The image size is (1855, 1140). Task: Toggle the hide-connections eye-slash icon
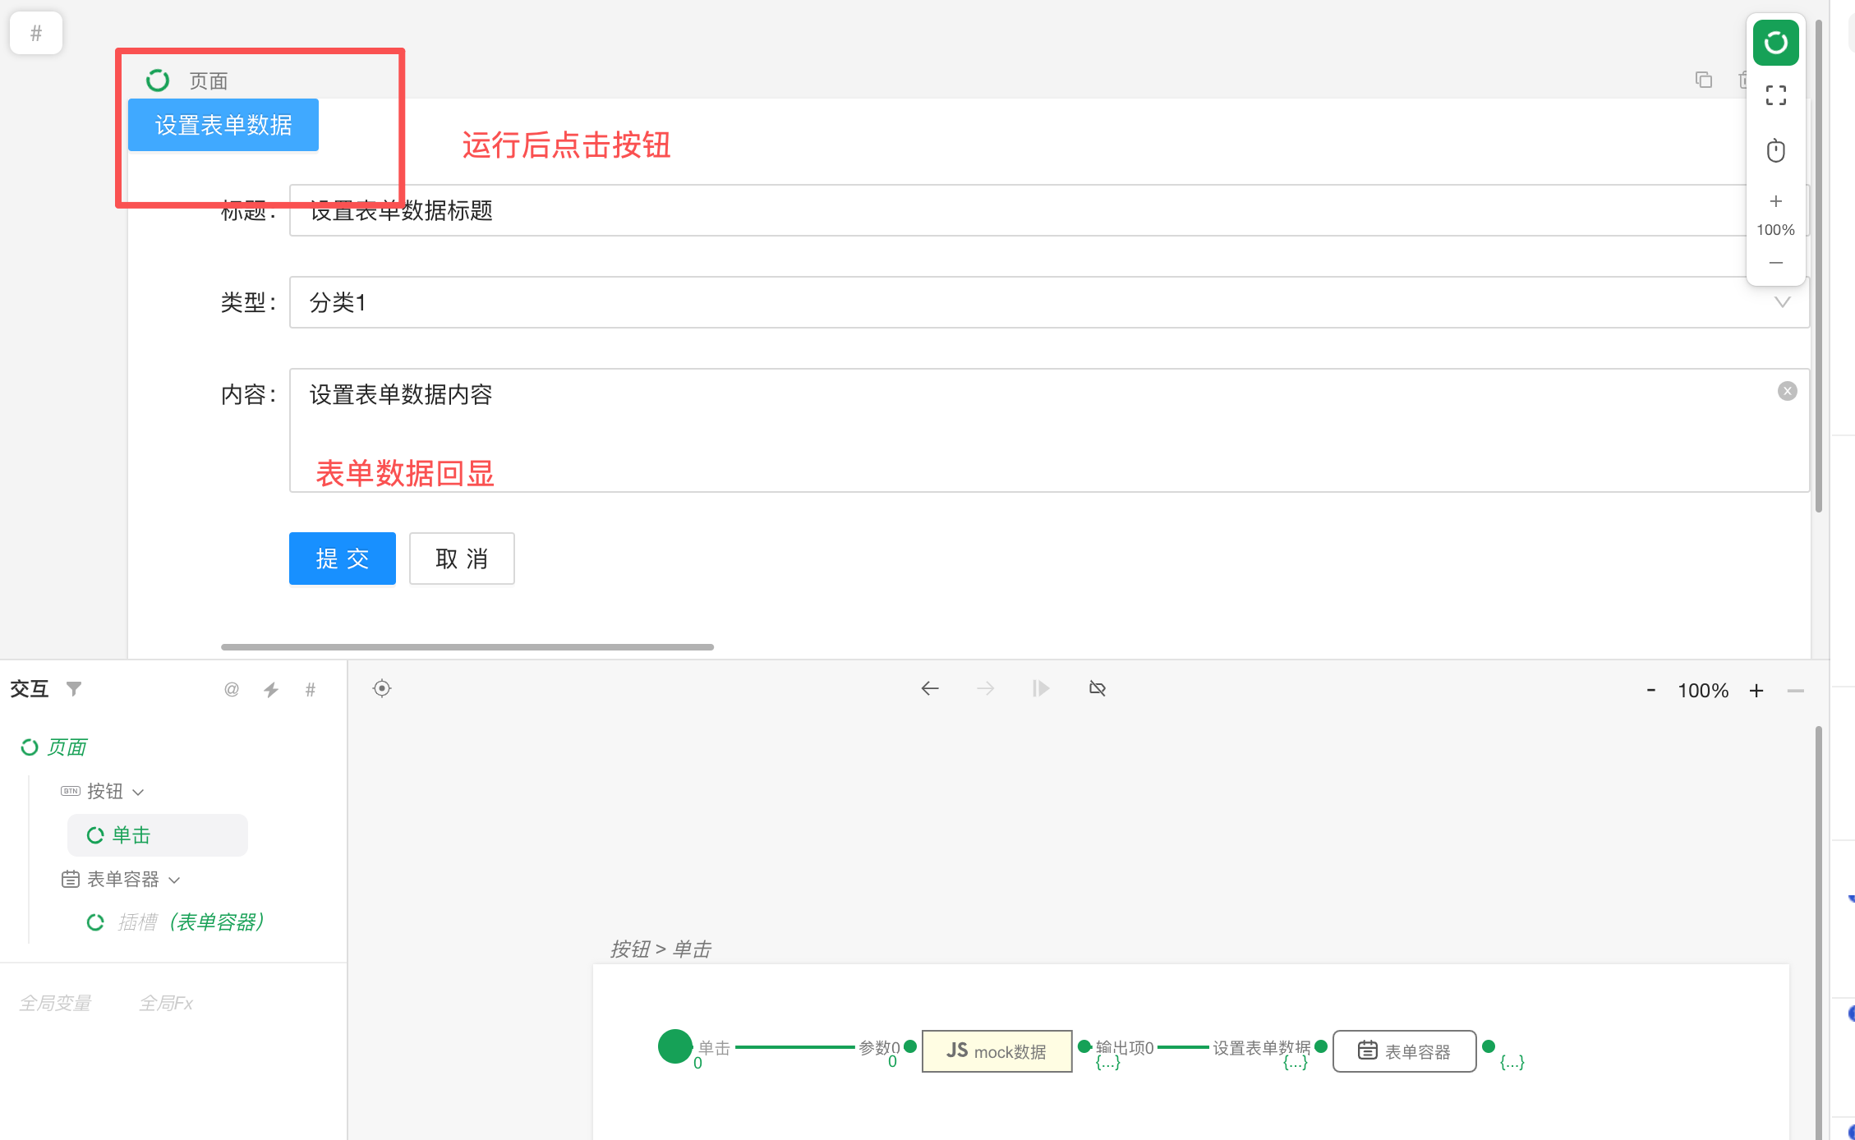tap(1098, 688)
